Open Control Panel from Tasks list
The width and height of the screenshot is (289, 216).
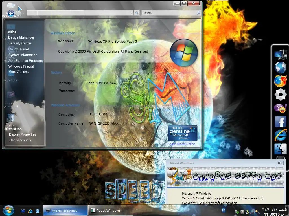[x=18, y=49]
